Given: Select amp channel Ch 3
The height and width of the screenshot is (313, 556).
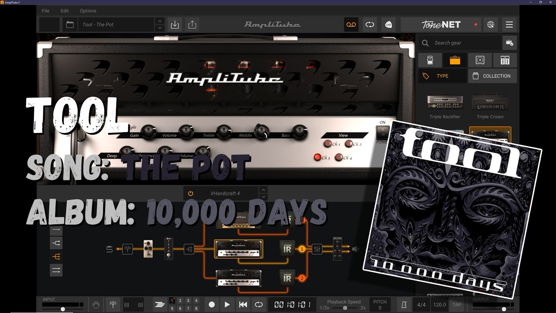Looking at the screenshot, I should pyautogui.click(x=318, y=157).
